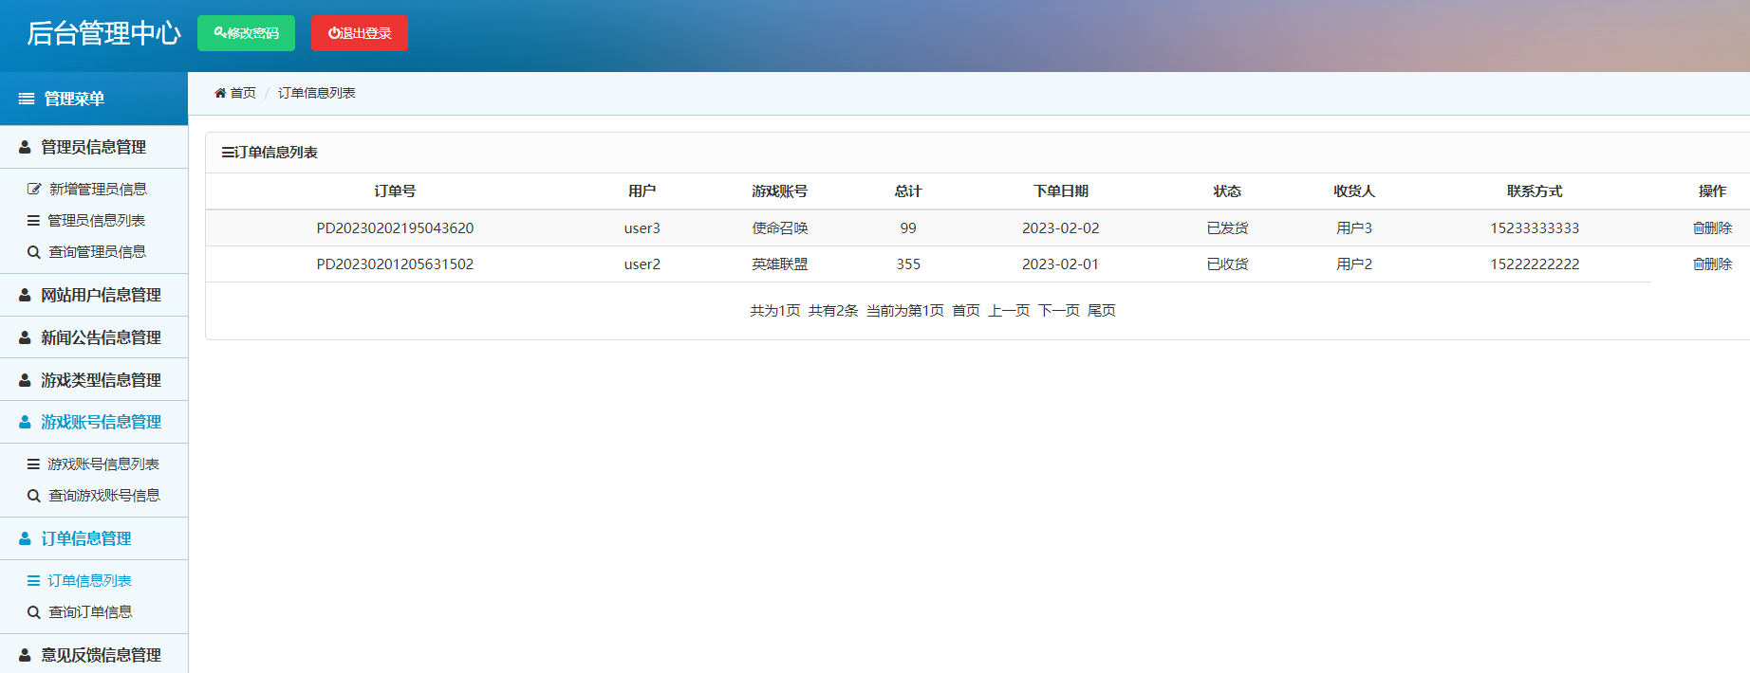The height and width of the screenshot is (673, 1750).
Task: Go to 首页 in pagination
Action: (966, 310)
